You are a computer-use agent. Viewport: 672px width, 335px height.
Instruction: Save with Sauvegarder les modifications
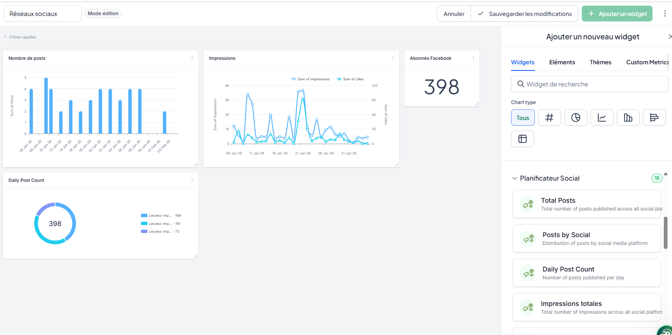[525, 14]
